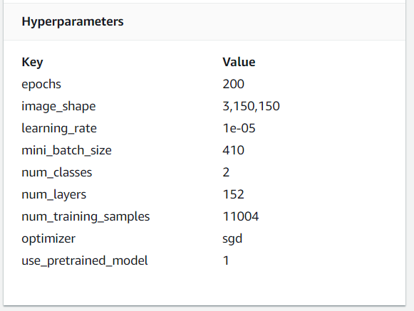
Task: Select the num_classes key
Action: 56,173
